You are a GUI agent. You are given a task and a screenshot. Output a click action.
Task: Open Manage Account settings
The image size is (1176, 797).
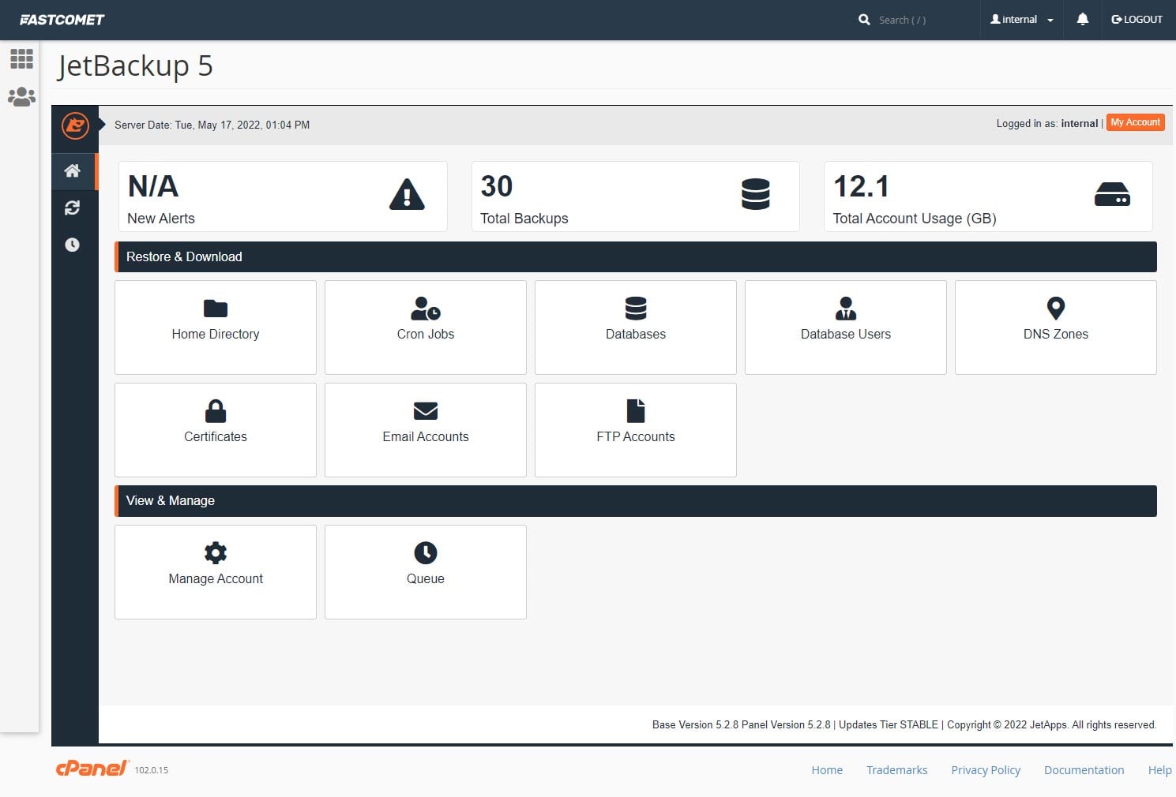click(215, 572)
